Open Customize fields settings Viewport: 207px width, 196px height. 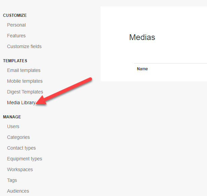pos(24,46)
